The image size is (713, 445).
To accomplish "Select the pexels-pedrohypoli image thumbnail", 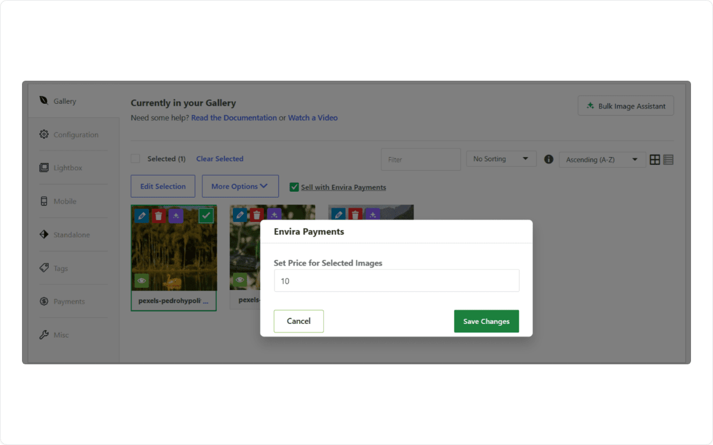I will click(173, 248).
